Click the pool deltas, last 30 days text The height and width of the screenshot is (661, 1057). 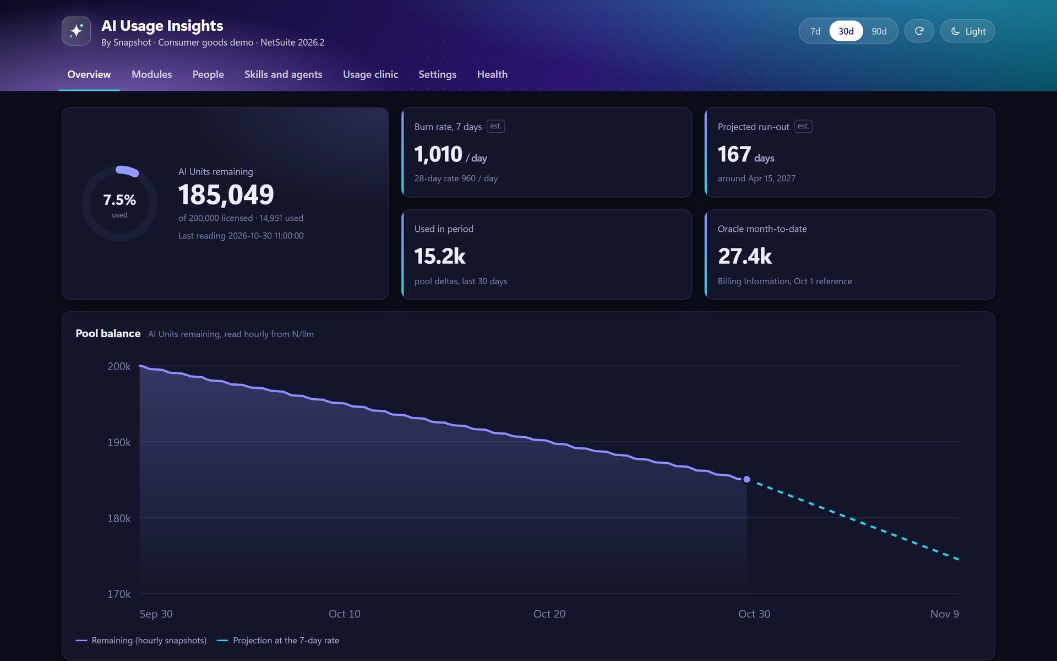[x=461, y=281]
